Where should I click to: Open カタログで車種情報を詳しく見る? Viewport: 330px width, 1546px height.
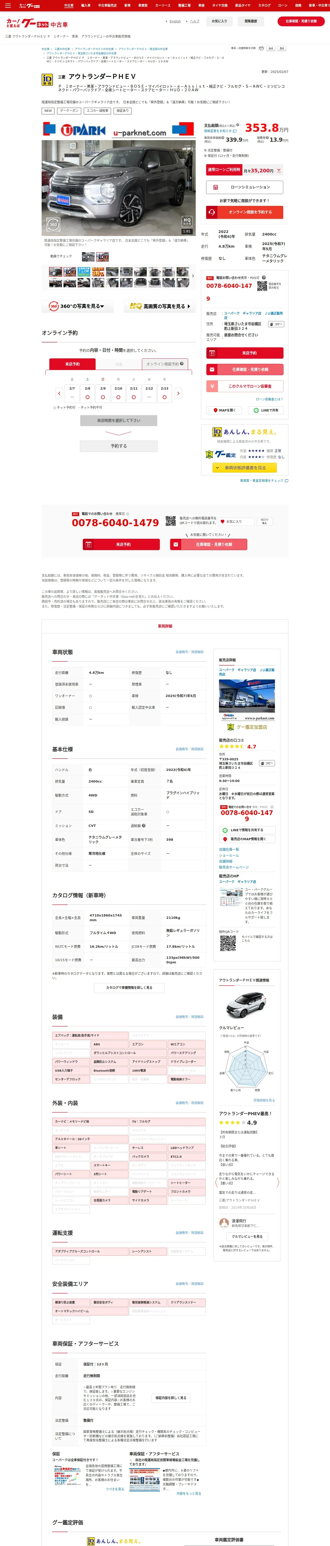[x=129, y=987]
